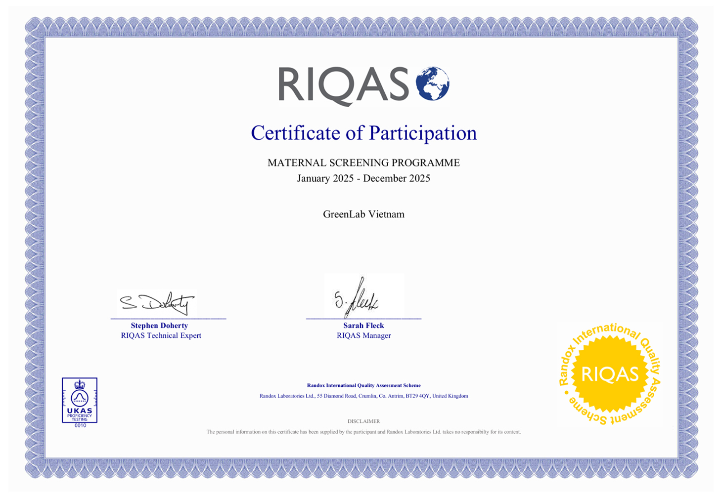The image size is (722, 494).
Task: Click Stephen Doherty's handwritten signature
Action: tap(157, 303)
